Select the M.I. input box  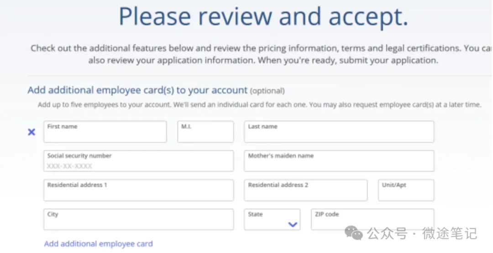(x=205, y=132)
